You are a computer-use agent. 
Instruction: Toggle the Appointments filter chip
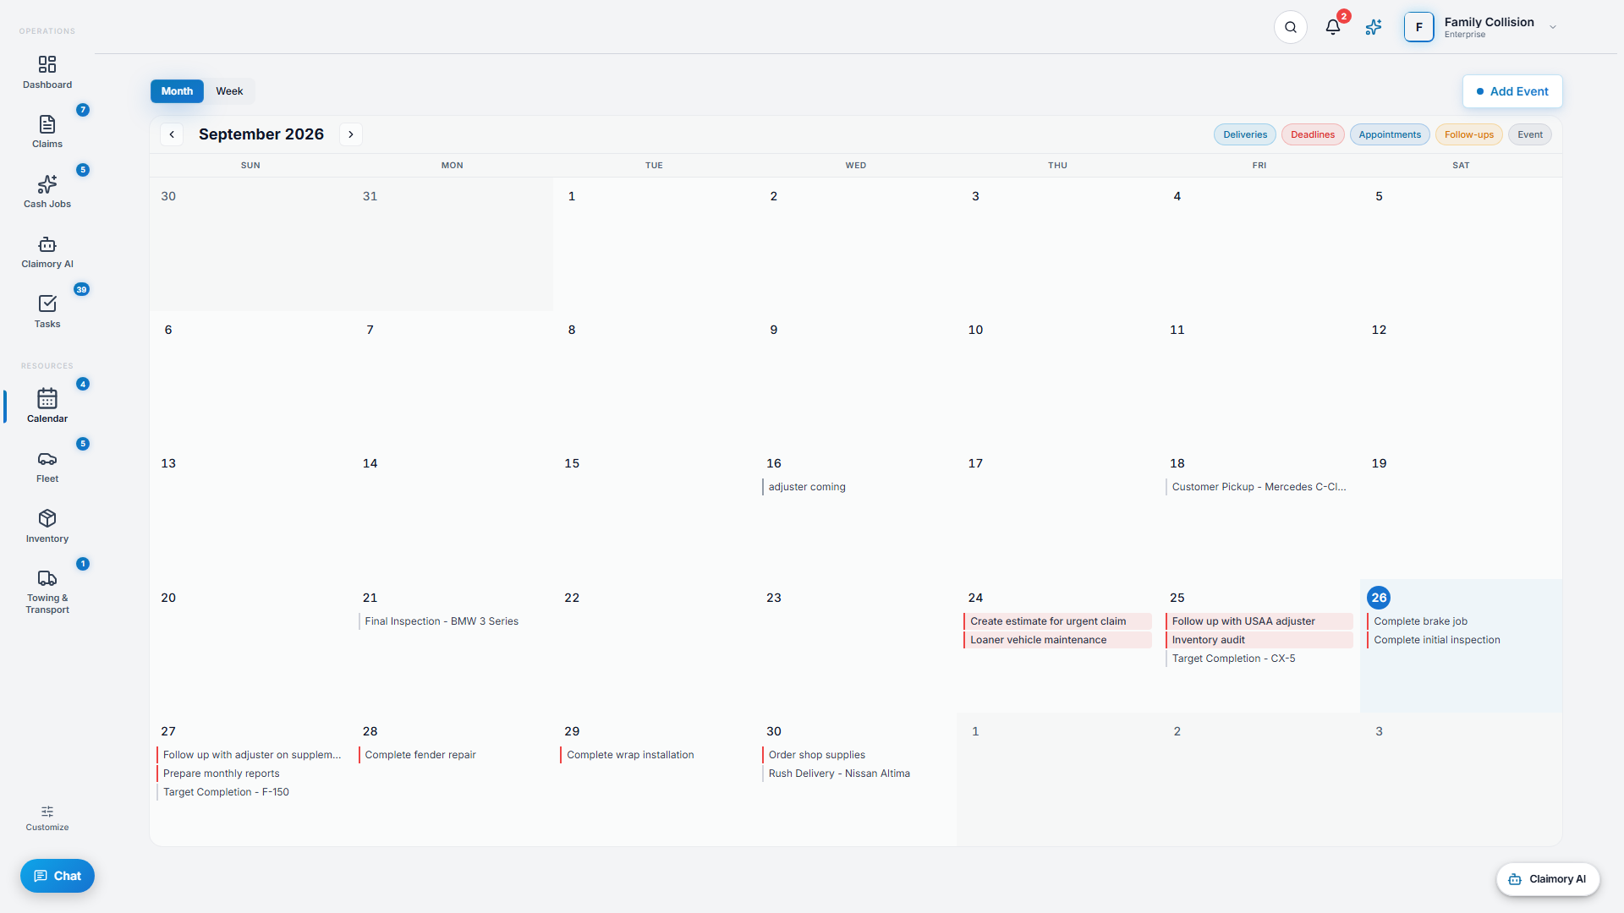tap(1390, 134)
